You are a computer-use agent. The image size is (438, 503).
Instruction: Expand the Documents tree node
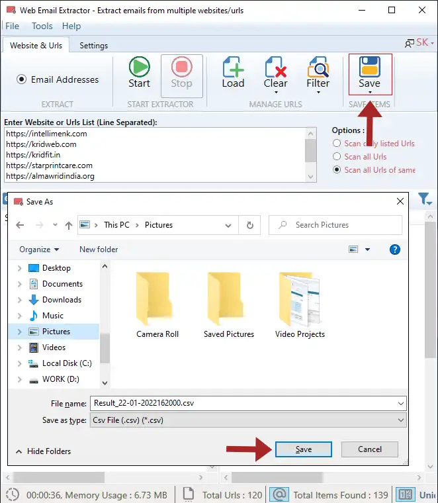click(20, 284)
